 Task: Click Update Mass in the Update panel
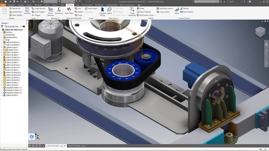point(16,12)
